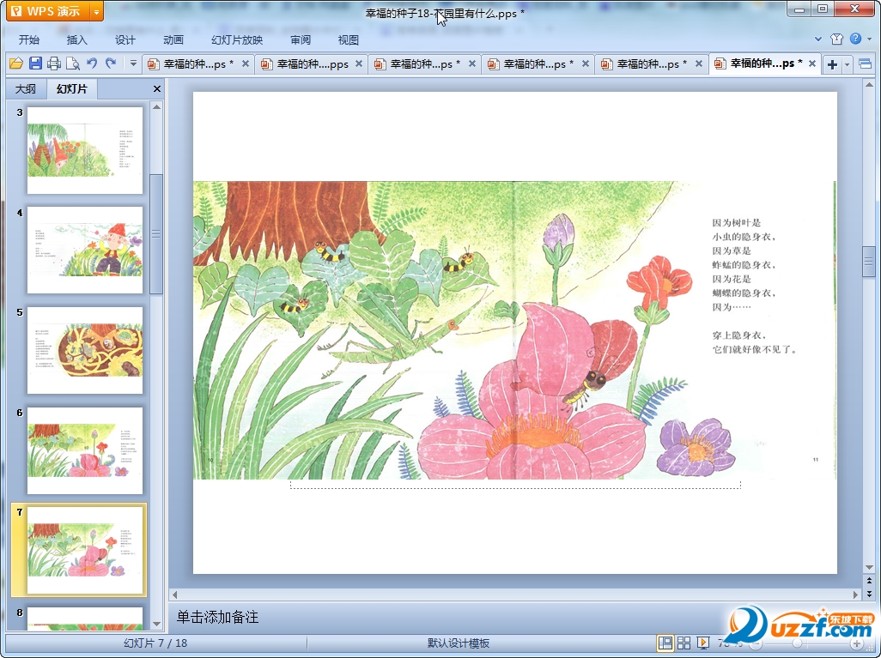Screen dimensions: 881x658
Task: Close the active bold 幸福的种...ps tab
Action: coord(812,63)
